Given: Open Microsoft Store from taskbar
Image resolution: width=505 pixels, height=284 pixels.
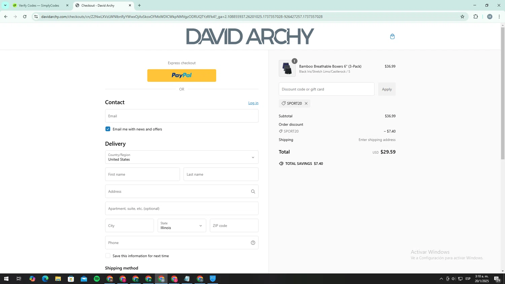Looking at the screenshot, I should [x=71, y=279].
